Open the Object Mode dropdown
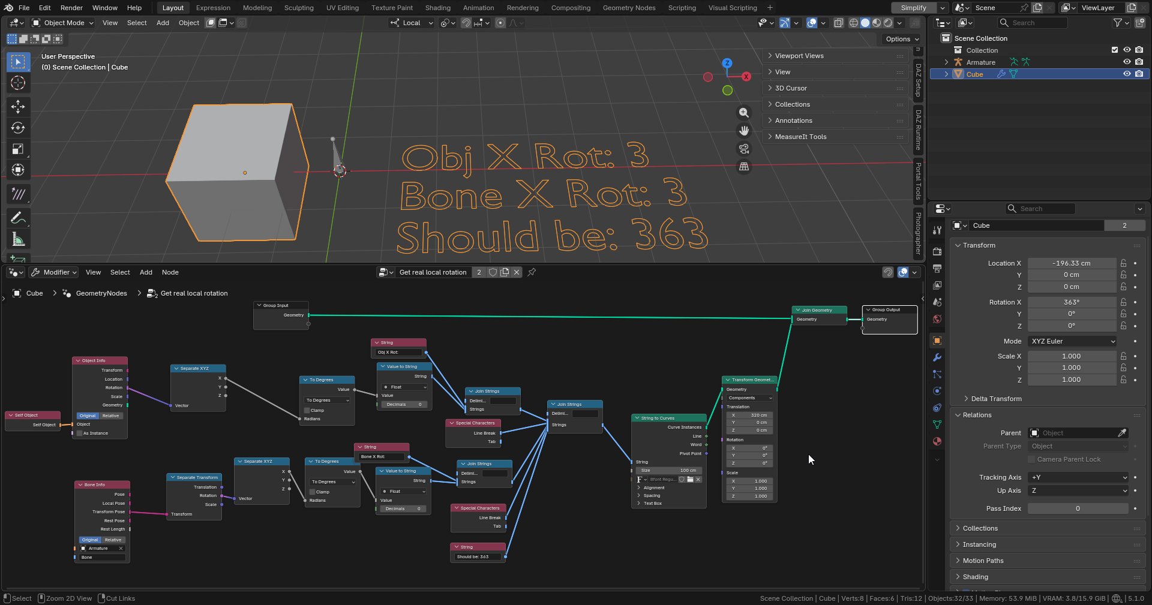This screenshot has width=1152, height=605. point(63,23)
